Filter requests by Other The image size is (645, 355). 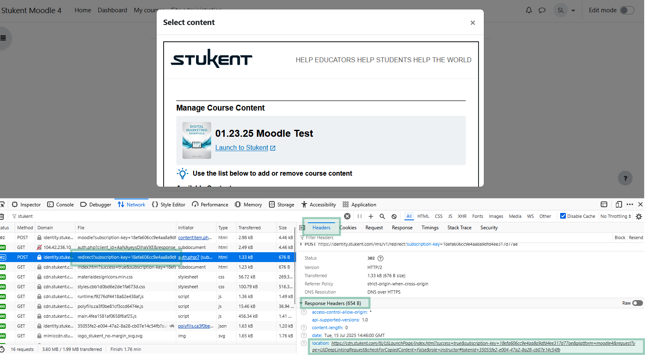click(x=545, y=216)
